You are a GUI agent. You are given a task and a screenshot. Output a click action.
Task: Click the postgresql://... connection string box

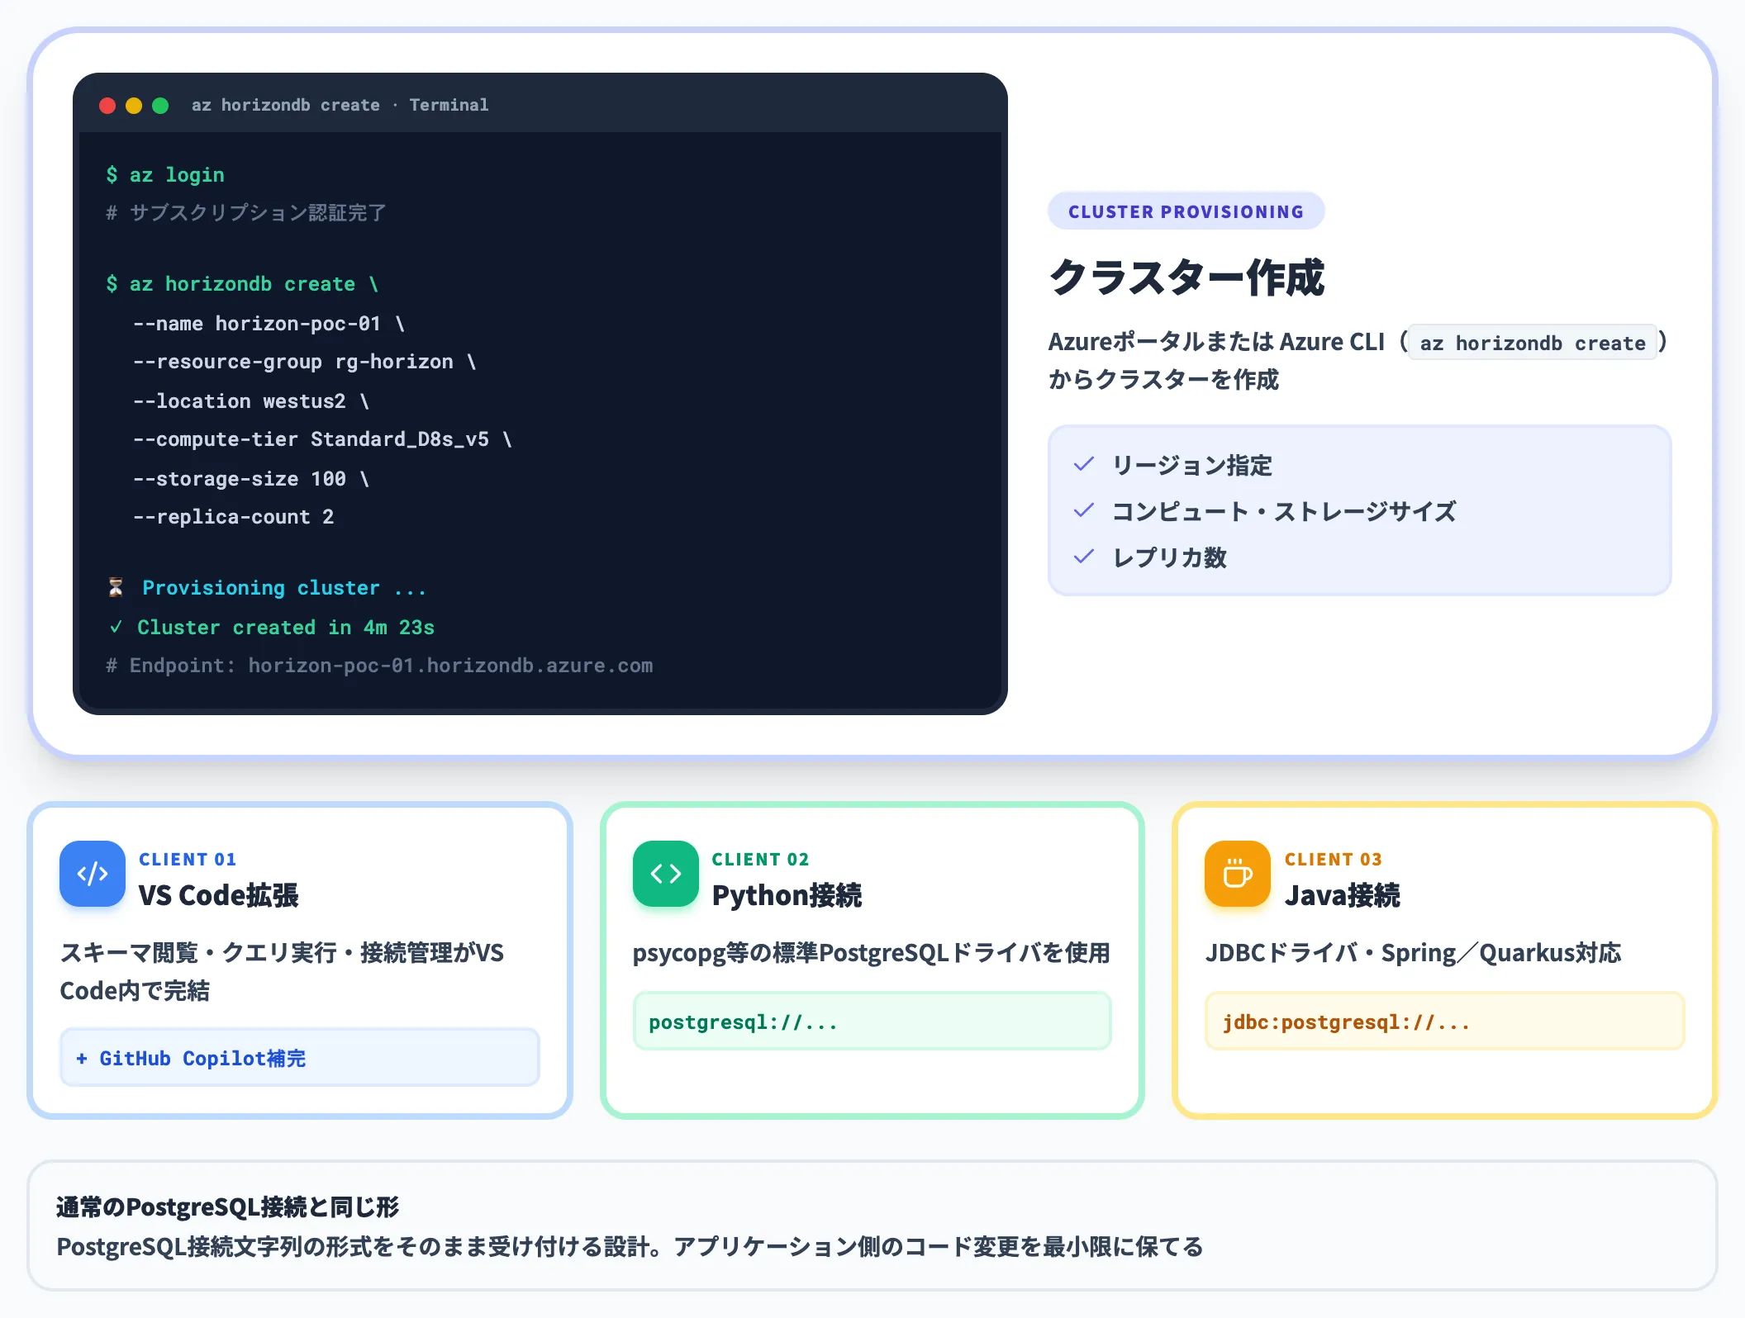[x=872, y=1022]
